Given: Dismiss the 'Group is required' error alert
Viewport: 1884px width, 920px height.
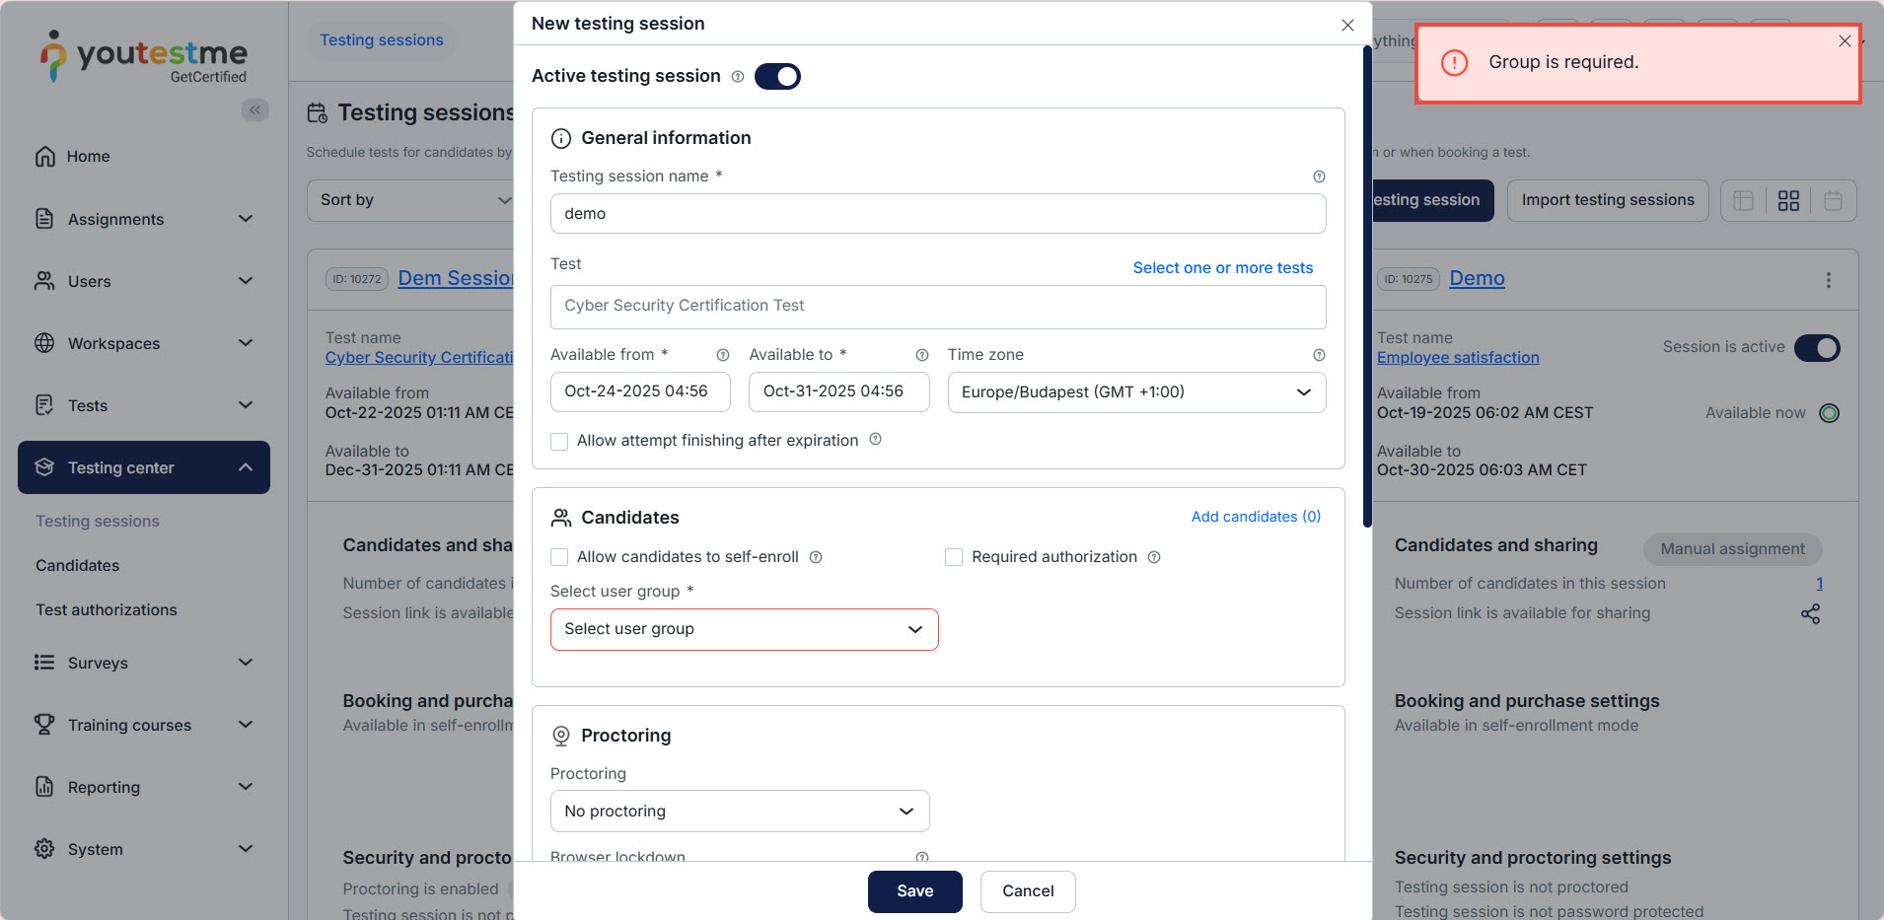Looking at the screenshot, I should [1844, 41].
